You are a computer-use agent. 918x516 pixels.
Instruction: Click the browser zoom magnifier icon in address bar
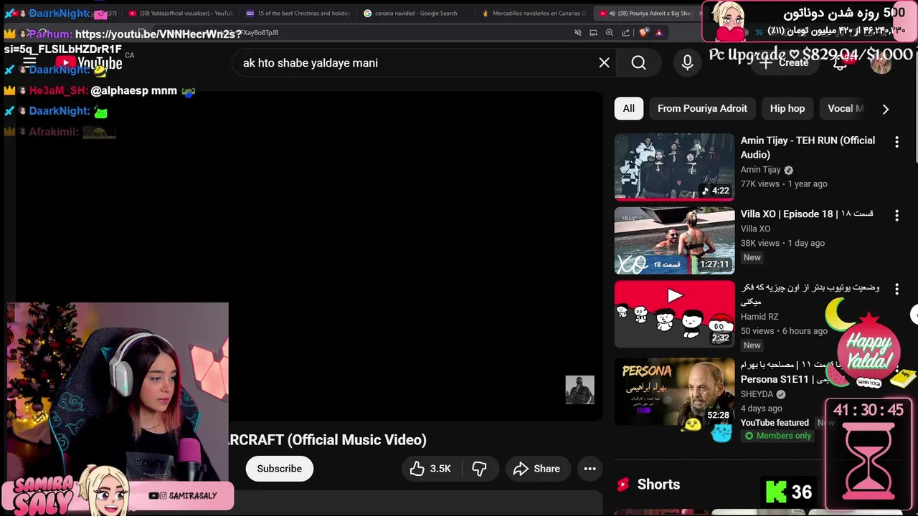point(609,32)
